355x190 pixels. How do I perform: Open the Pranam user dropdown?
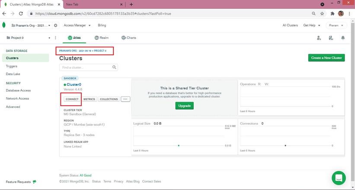coord(336,25)
